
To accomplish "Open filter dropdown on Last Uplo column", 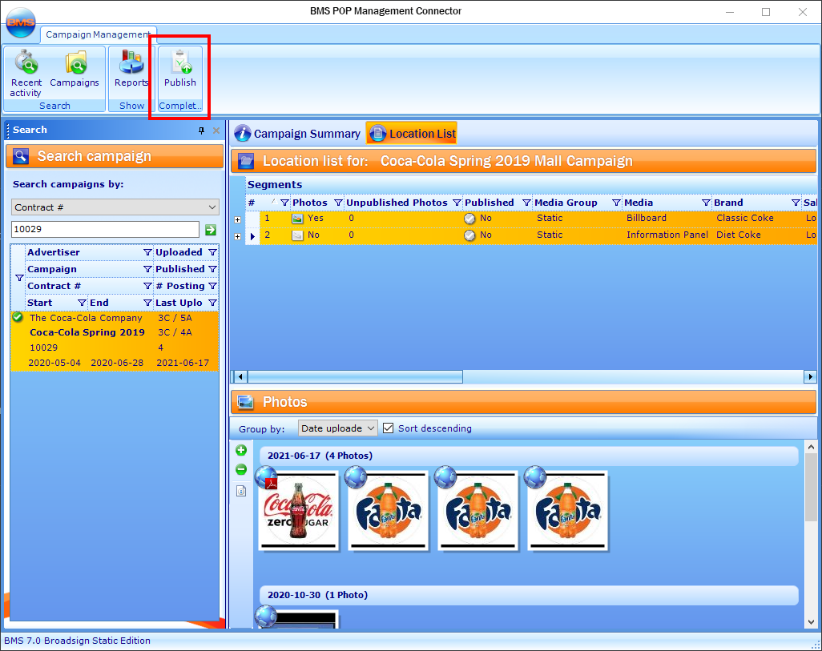I will pos(213,303).
